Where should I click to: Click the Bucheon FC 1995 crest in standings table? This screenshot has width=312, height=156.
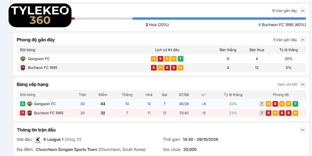30,113
